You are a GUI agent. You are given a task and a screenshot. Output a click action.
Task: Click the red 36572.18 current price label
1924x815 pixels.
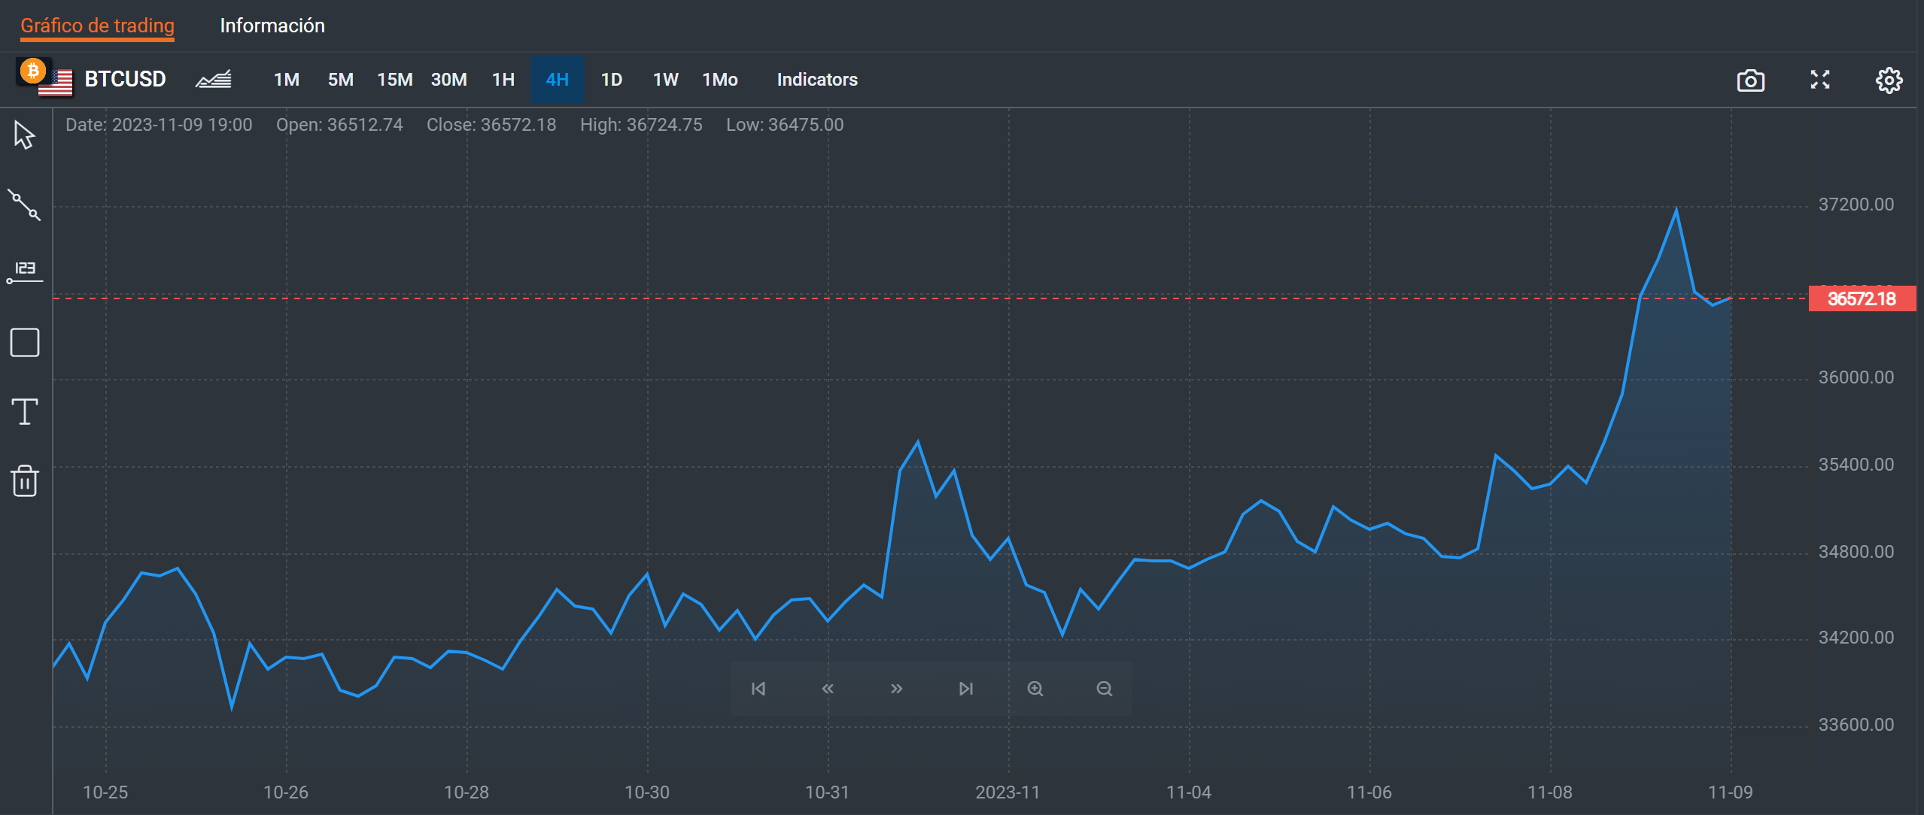[x=1862, y=298]
